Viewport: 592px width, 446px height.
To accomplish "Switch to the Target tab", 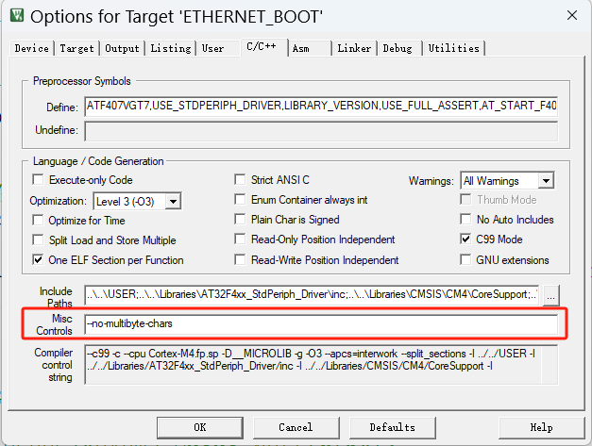I will pos(76,49).
